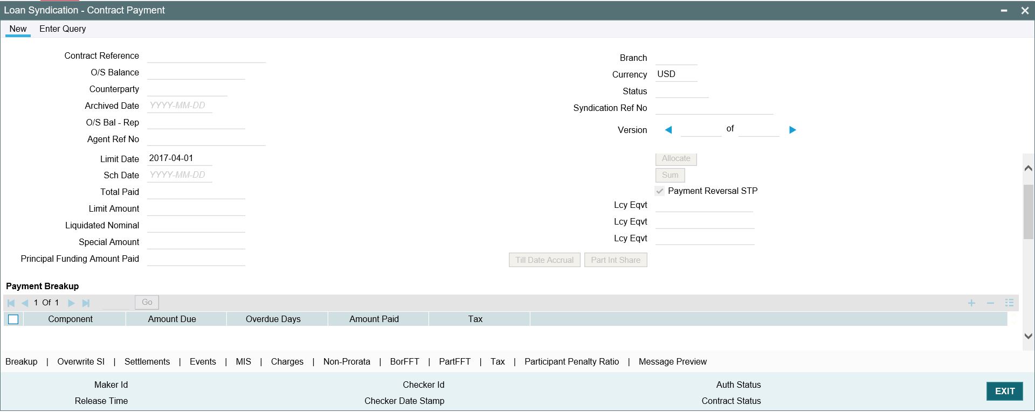Image resolution: width=1035 pixels, height=412 pixels.
Task: Click the Till Date Accrual button
Action: (544, 260)
